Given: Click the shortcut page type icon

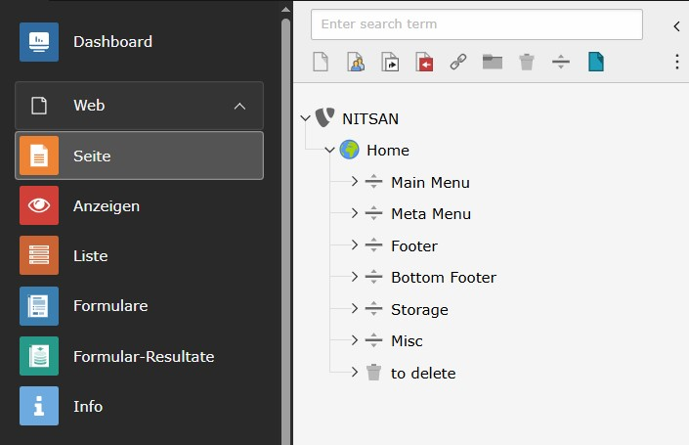Looking at the screenshot, I should (390, 63).
